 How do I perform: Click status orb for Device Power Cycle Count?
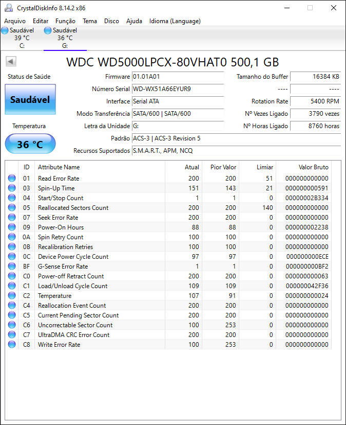tap(12, 256)
